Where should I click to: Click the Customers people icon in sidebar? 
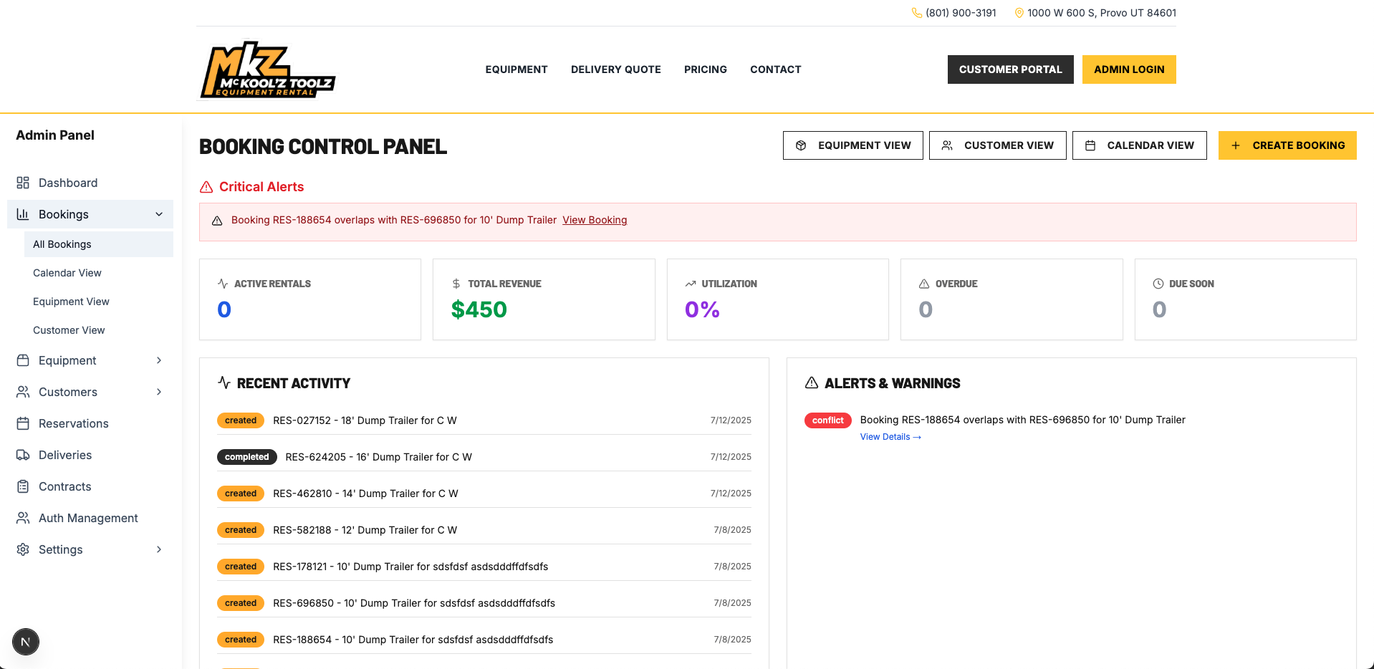click(24, 392)
